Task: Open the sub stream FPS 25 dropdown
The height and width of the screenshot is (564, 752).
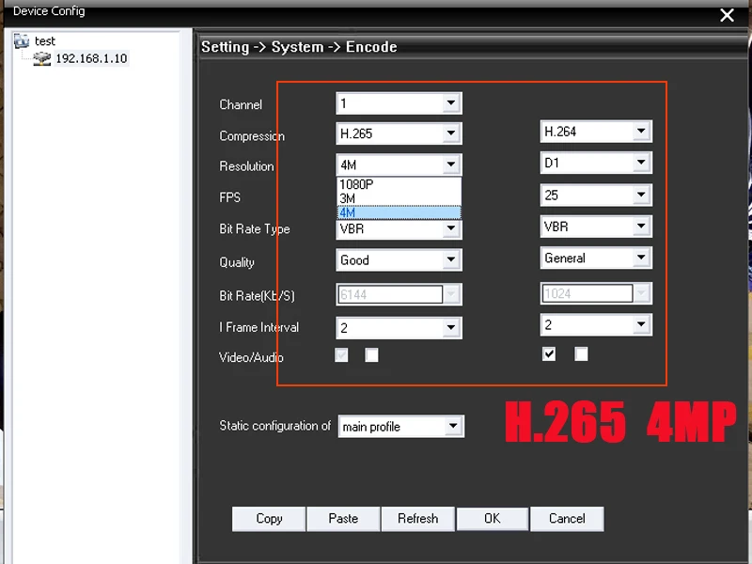Action: (x=596, y=195)
